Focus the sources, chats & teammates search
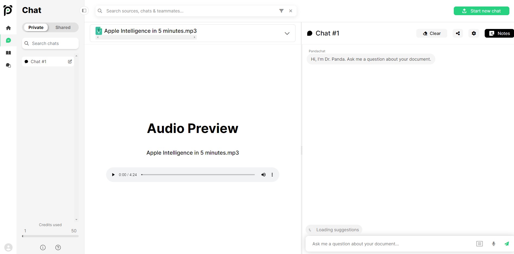This screenshot has width=514, height=254. 196,11
